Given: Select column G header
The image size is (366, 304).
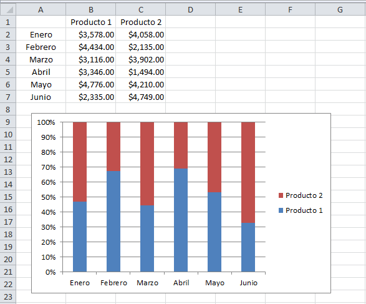Looking at the screenshot, I should (x=340, y=9).
